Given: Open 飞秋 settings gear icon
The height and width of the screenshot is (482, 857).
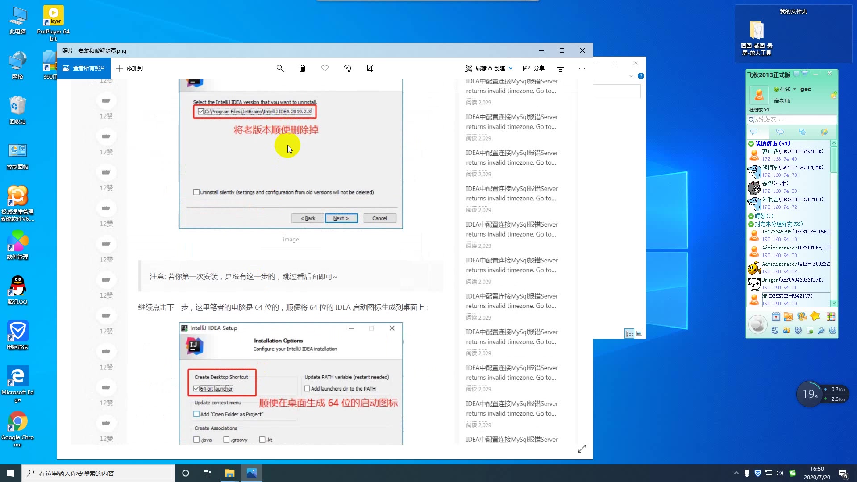Looking at the screenshot, I should tap(798, 331).
